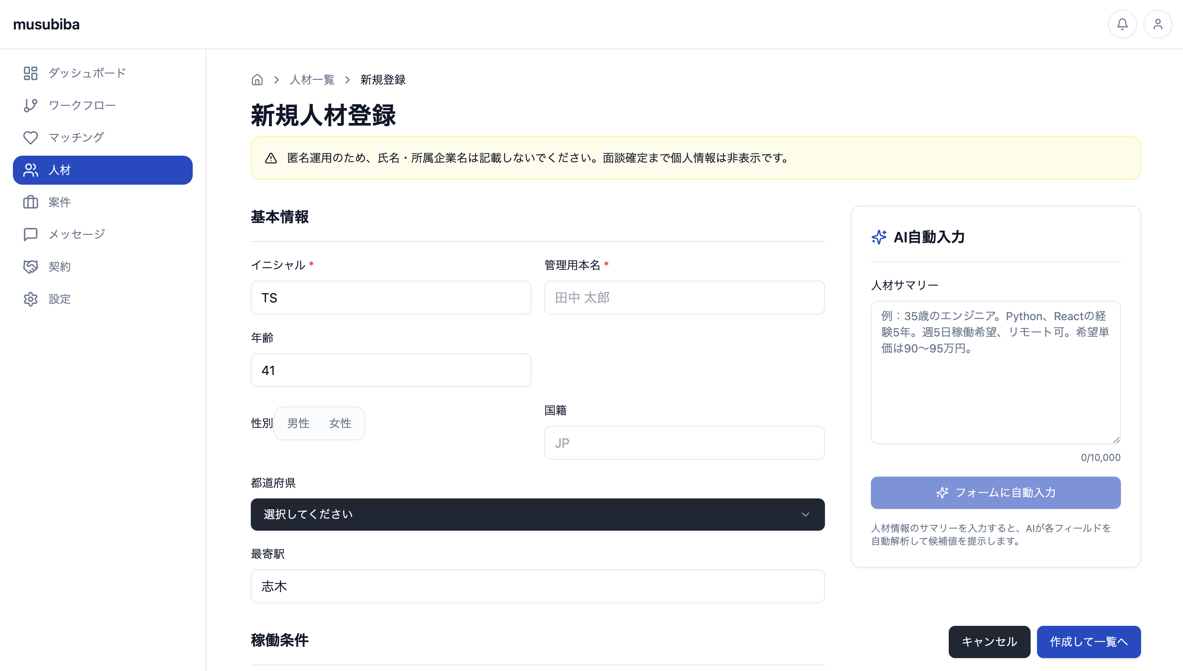Open マッチング from the sidebar
Screen dimensions: 1183x671
30,138
